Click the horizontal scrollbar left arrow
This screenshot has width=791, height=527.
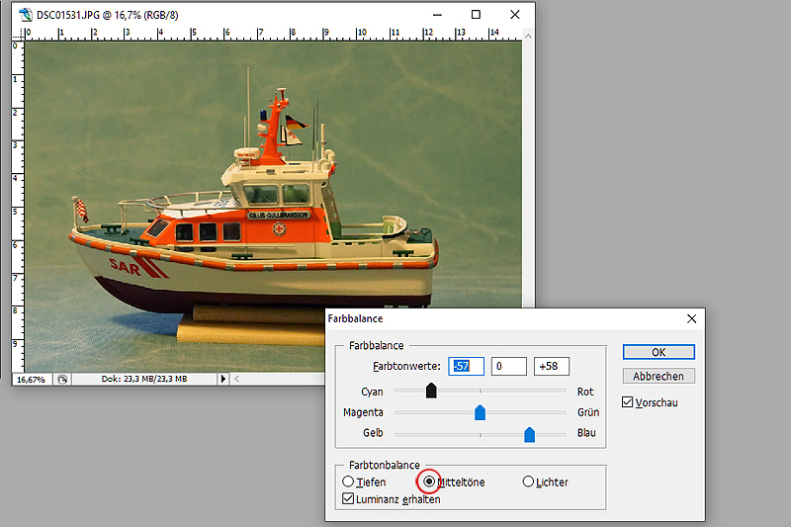coord(236,379)
